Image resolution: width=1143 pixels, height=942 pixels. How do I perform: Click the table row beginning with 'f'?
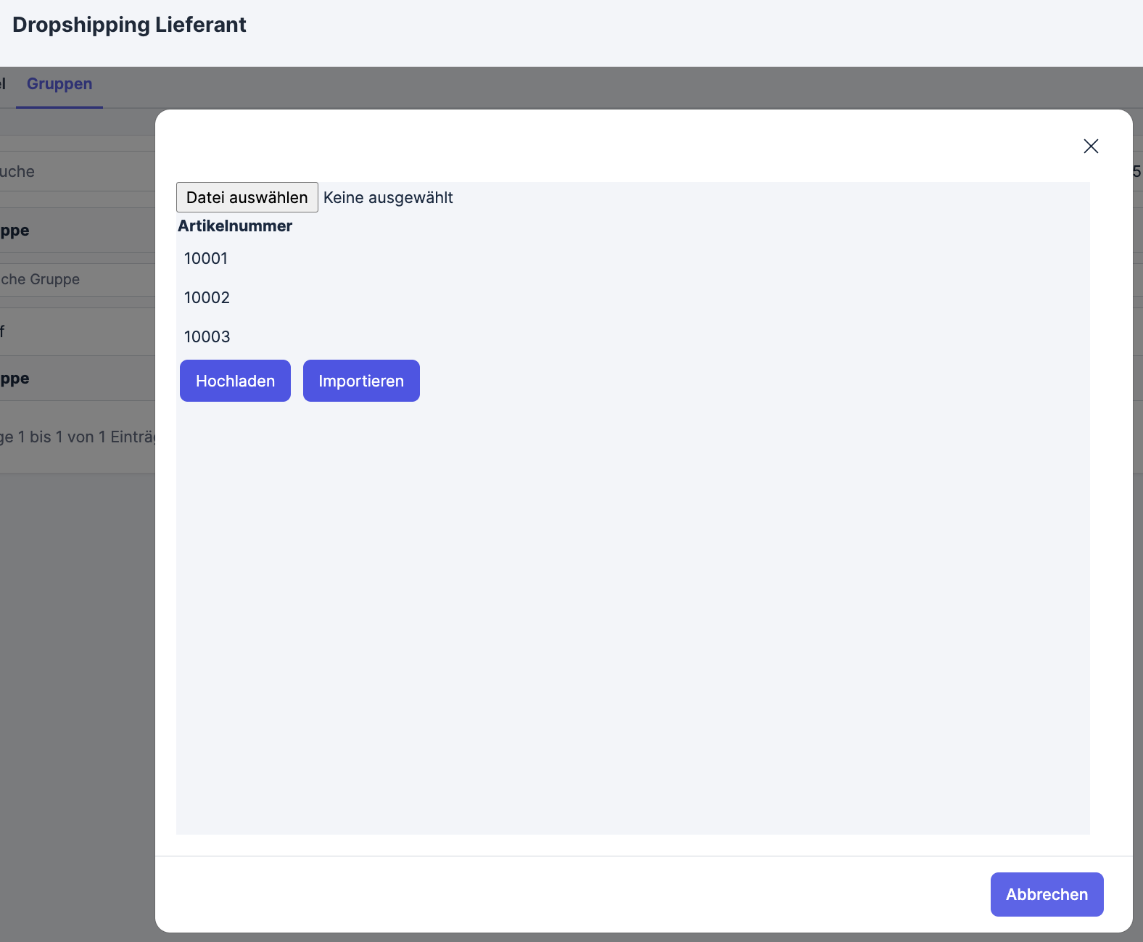pos(73,332)
